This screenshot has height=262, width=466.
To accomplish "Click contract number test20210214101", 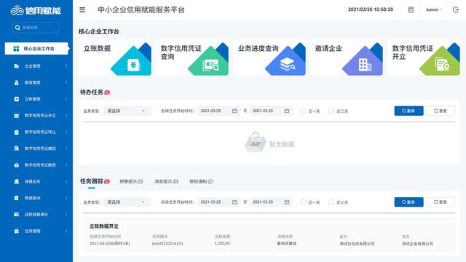I will pos(167,244).
